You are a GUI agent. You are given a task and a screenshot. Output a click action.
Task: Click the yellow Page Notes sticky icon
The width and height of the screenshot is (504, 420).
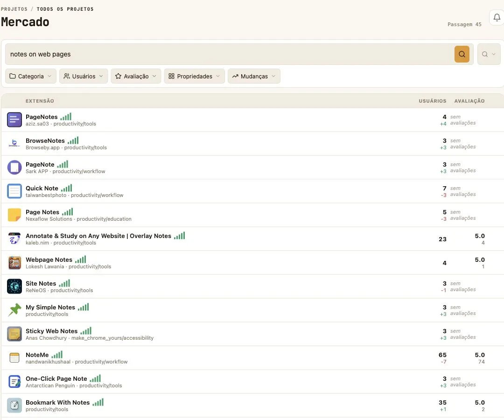tap(14, 215)
